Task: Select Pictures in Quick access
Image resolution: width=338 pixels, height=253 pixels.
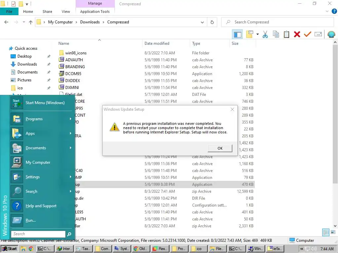Action: pyautogui.click(x=24, y=80)
